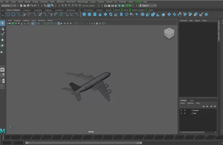
Task: Open the Mesh Tools menu
Action: point(70,2)
